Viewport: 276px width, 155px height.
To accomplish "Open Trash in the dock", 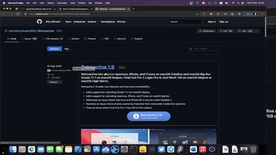I will point(253,149).
